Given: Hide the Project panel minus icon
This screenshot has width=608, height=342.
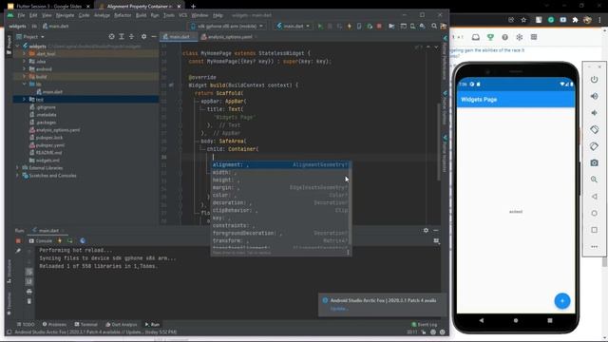Looking at the screenshot, I should [x=154, y=36].
